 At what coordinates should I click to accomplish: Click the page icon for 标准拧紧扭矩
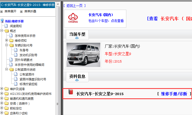(x=16, y=84)
